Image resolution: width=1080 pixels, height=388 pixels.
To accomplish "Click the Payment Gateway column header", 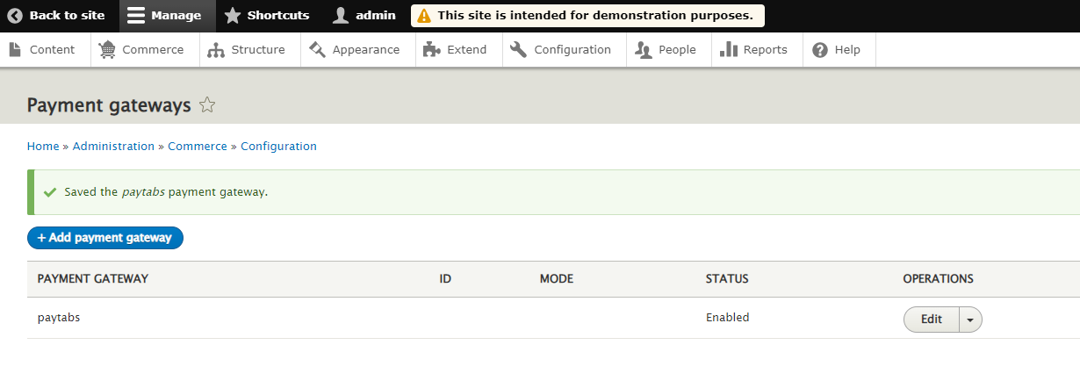I will pos(93,279).
